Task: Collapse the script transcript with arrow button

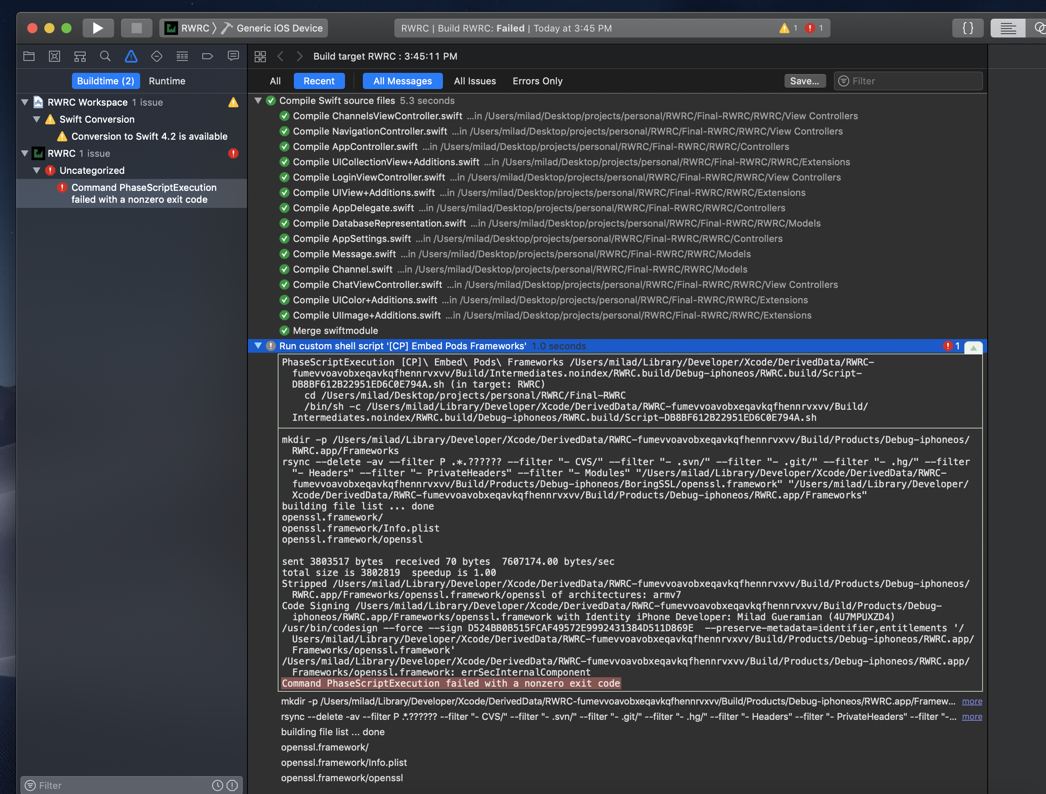Action: click(x=973, y=348)
